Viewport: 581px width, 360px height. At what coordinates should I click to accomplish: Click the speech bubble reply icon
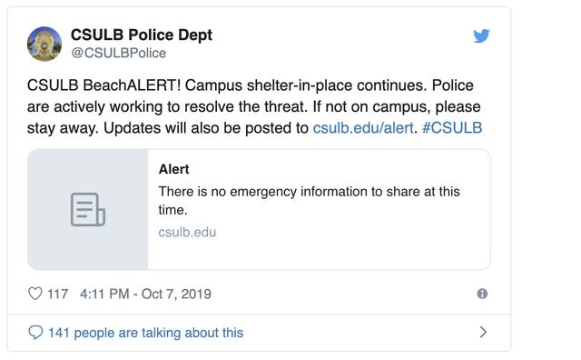[35, 333]
